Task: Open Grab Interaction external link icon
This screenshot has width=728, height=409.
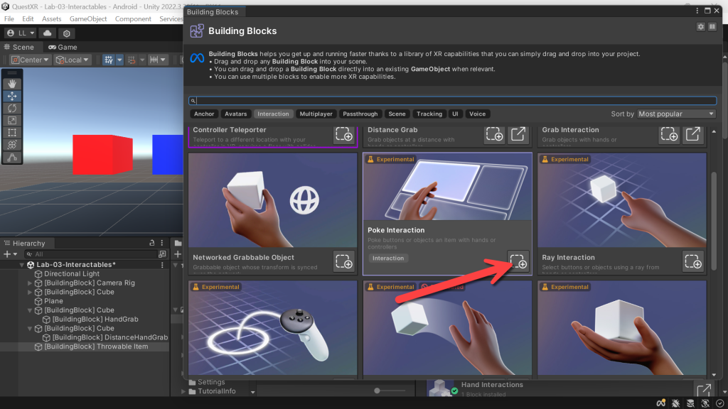Action: pyautogui.click(x=693, y=134)
